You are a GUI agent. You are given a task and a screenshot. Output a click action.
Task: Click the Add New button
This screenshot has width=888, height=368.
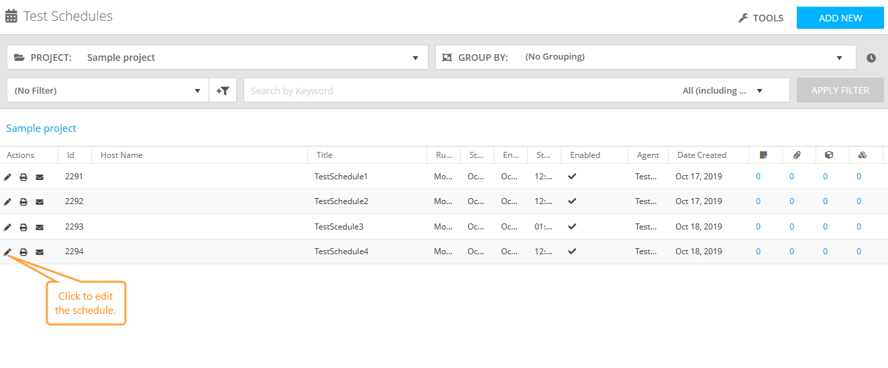[840, 18]
